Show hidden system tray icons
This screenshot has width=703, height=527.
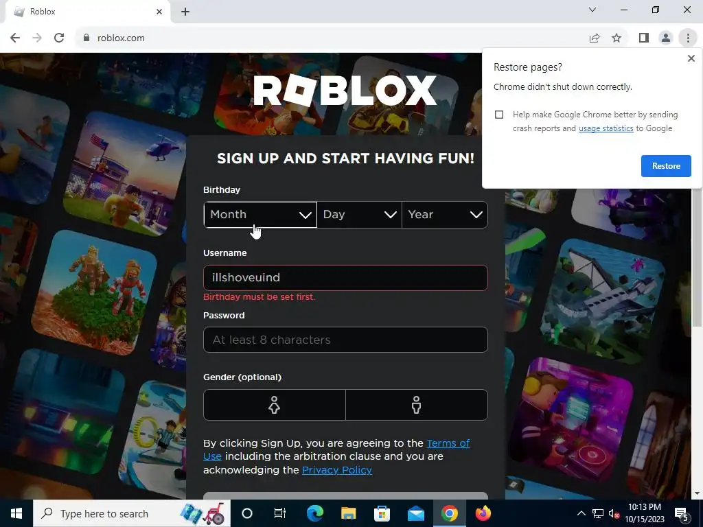click(x=581, y=513)
